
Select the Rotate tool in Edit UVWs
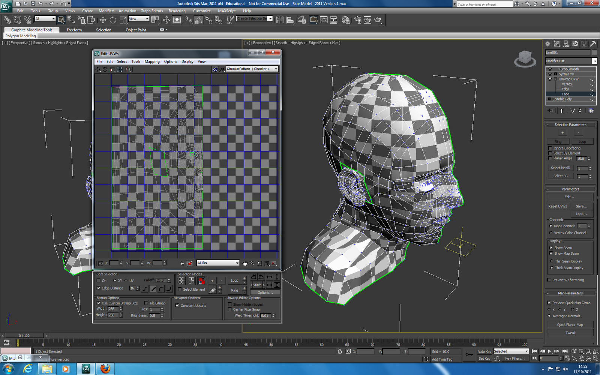coord(105,69)
